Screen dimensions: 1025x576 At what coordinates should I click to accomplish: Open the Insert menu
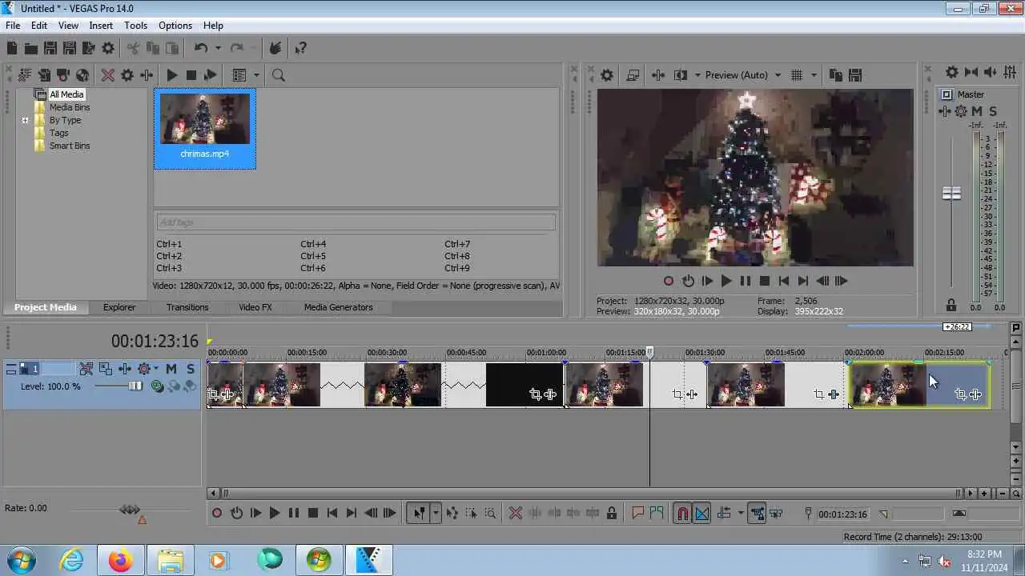(x=101, y=26)
